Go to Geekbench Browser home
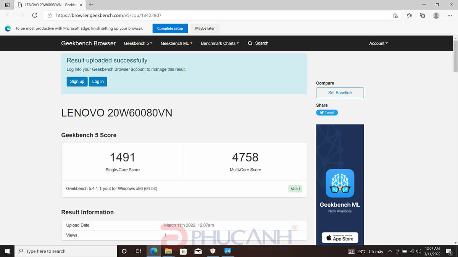 point(88,43)
